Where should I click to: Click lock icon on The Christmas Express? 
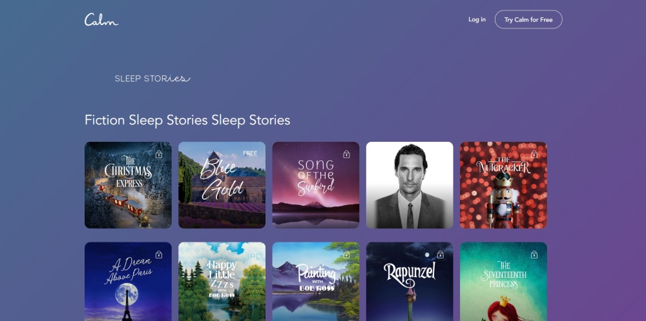(x=159, y=154)
